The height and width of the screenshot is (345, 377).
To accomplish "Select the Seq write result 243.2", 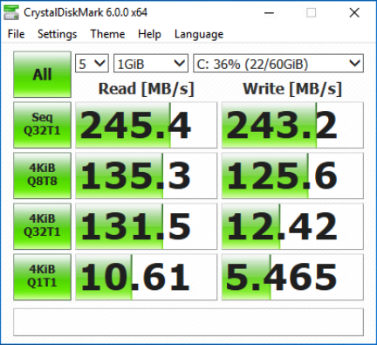I will point(292,125).
